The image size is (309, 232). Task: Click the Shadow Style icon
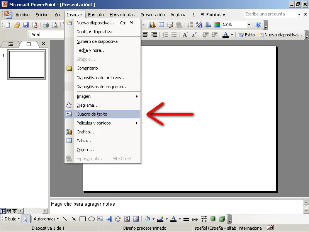coord(213,218)
